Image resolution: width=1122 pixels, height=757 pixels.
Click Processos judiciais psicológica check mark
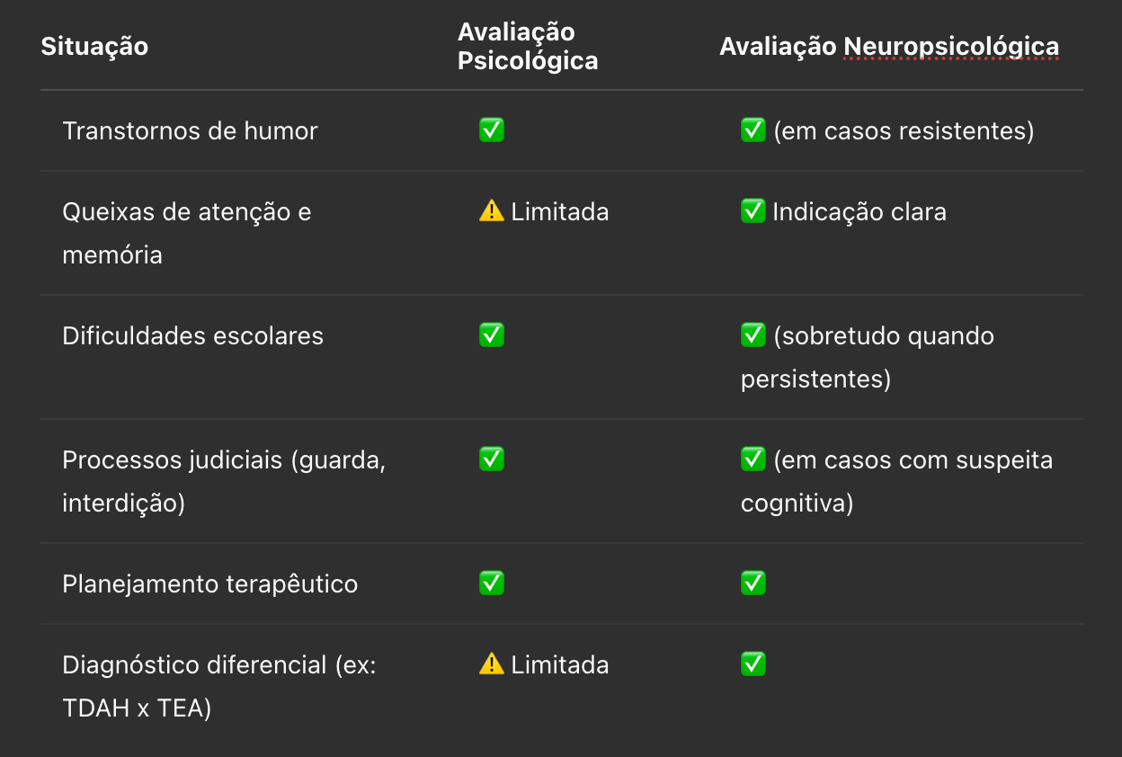click(x=492, y=459)
